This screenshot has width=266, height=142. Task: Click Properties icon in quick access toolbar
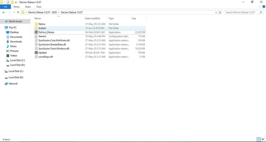pos(8,2)
